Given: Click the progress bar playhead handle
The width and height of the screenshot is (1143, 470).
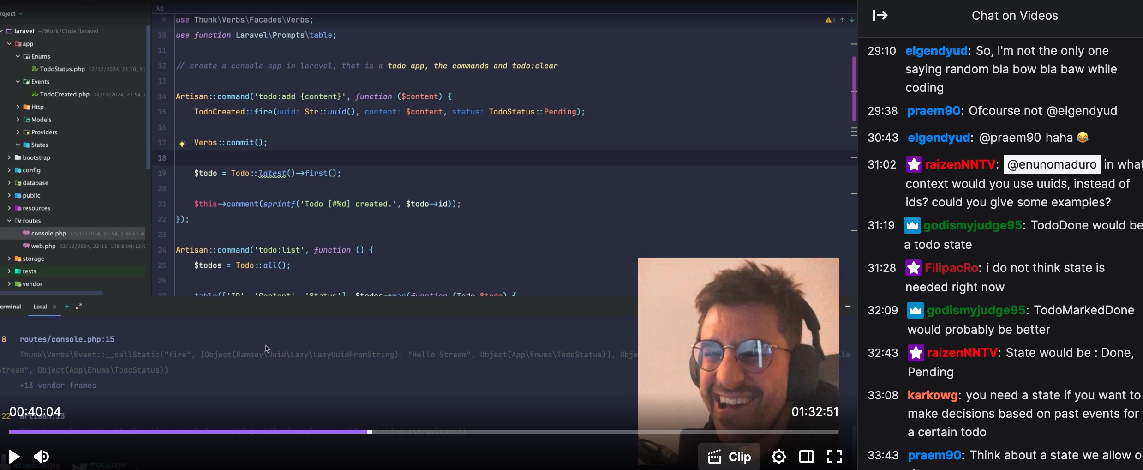Looking at the screenshot, I should (370, 432).
